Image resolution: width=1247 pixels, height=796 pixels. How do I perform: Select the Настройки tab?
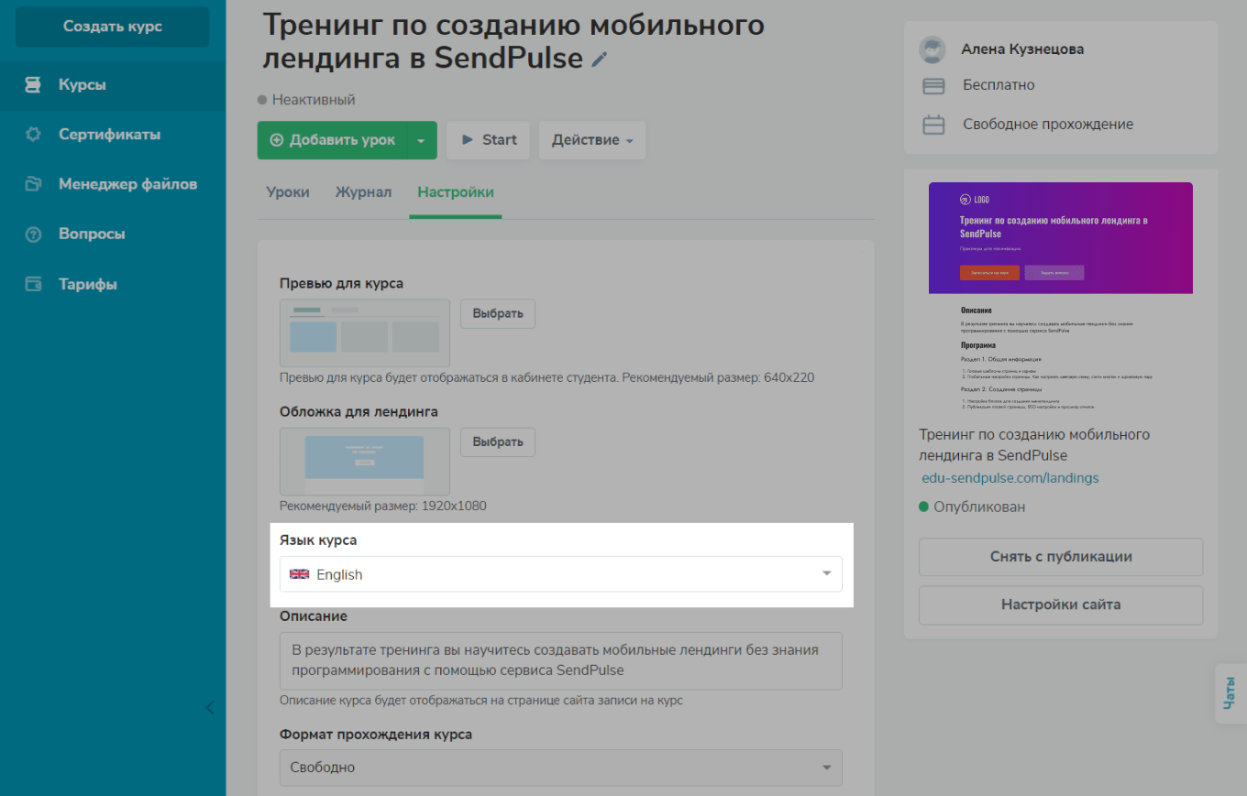click(x=456, y=192)
